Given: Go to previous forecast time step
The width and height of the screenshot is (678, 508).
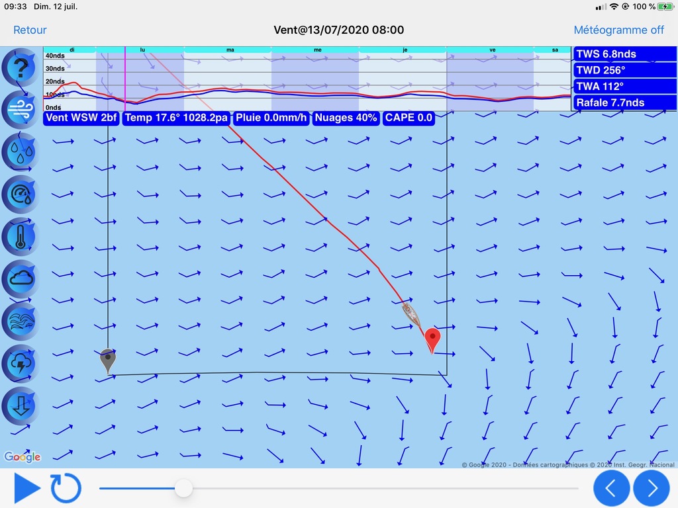Looking at the screenshot, I should (611, 488).
